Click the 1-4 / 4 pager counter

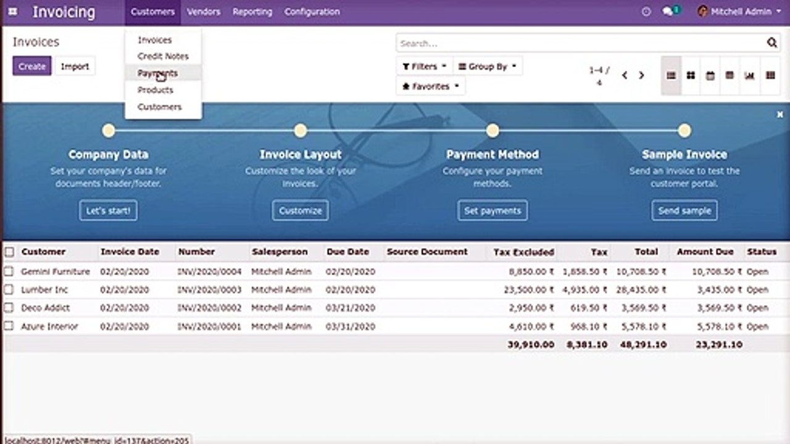(x=599, y=76)
